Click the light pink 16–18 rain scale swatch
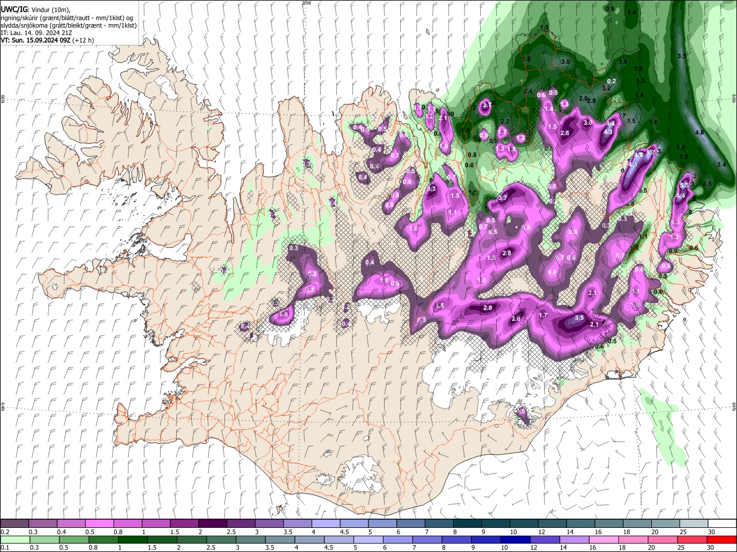Viewport: 737px width, 552px height. tap(604, 539)
